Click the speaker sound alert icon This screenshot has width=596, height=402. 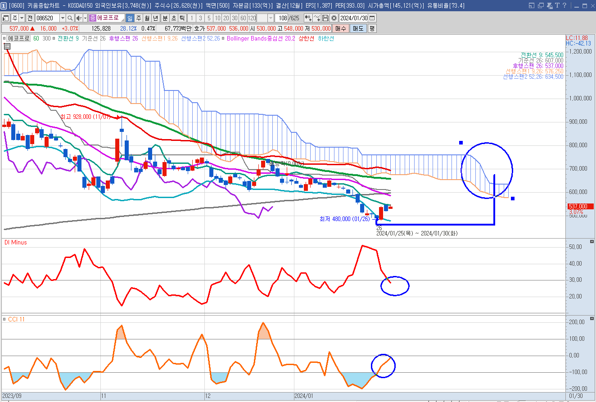pos(78,18)
